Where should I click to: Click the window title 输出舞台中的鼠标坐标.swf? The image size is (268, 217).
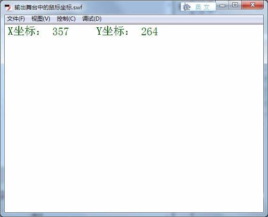[x=48, y=8]
